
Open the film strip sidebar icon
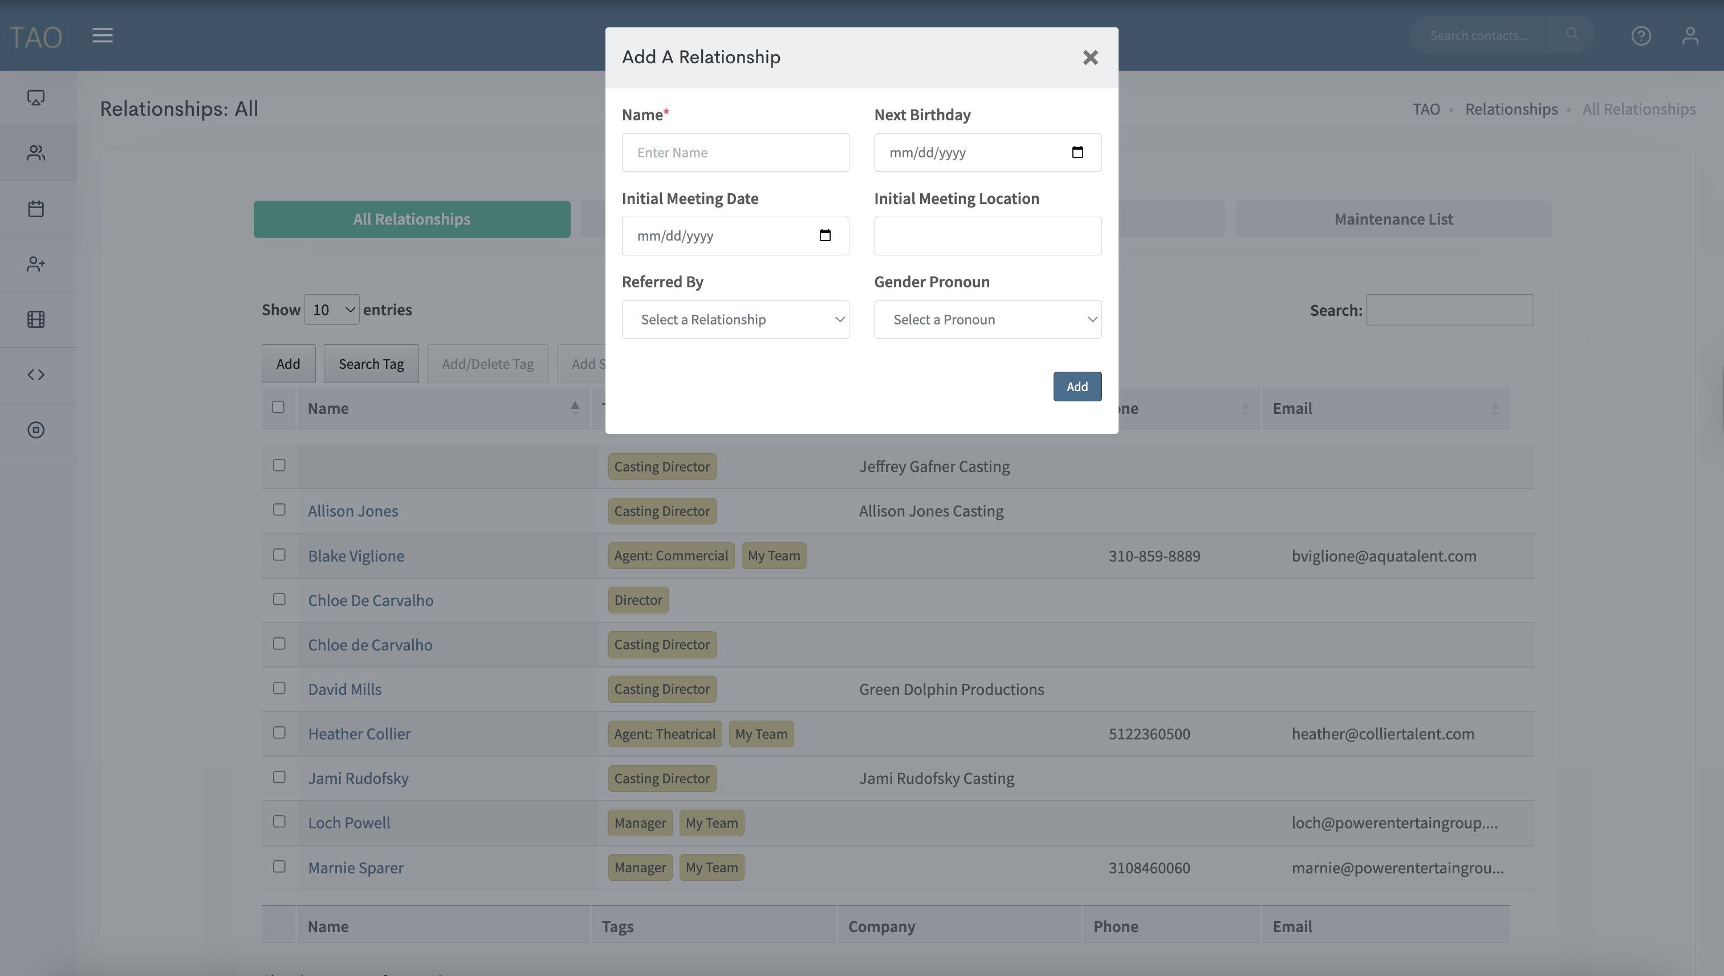click(x=36, y=319)
